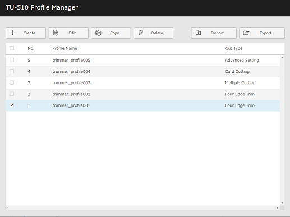Screen dimensions: 290x217
Task: Check the box for trimmer_profile005
Action: coord(12,60)
